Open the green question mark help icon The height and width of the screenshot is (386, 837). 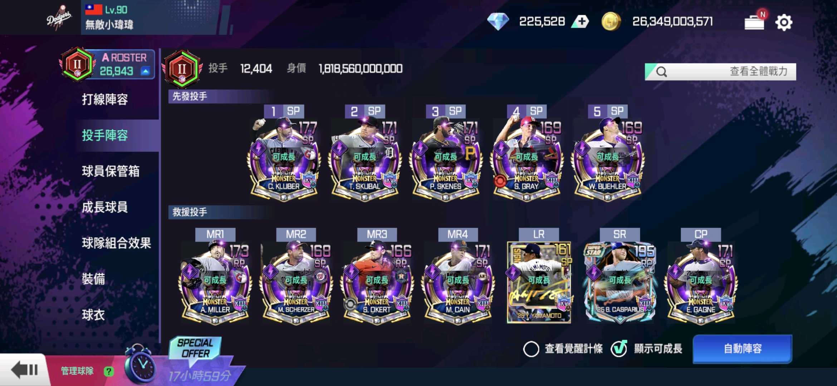108,371
